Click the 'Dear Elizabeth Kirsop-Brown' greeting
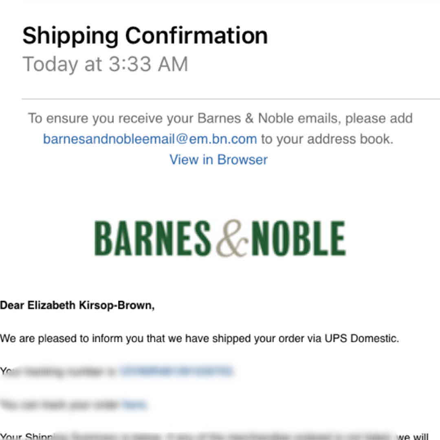Screen dimensions: 440x440 pos(77,306)
